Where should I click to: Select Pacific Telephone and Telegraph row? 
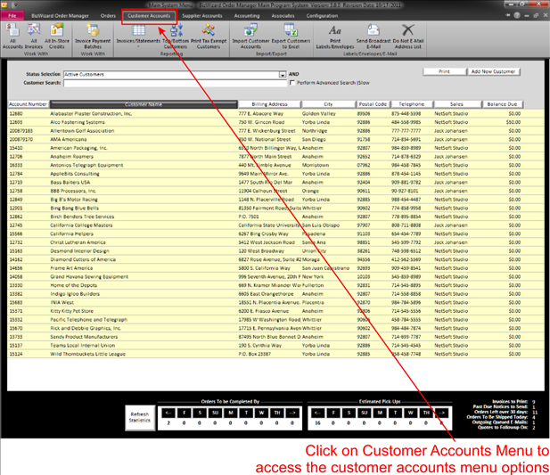(275, 320)
